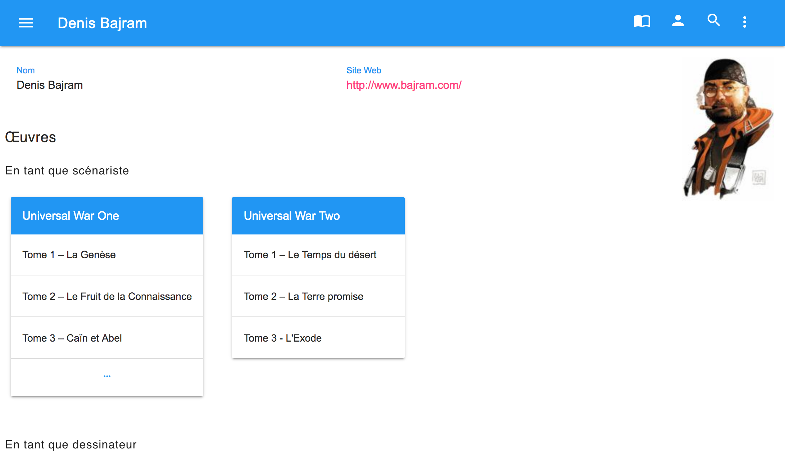Click the Denis Bajram page title
785x461 pixels.
(x=102, y=23)
